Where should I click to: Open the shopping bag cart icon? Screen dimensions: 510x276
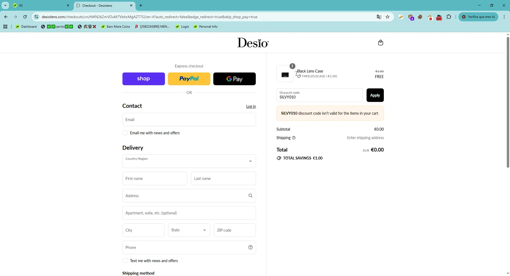(x=380, y=43)
